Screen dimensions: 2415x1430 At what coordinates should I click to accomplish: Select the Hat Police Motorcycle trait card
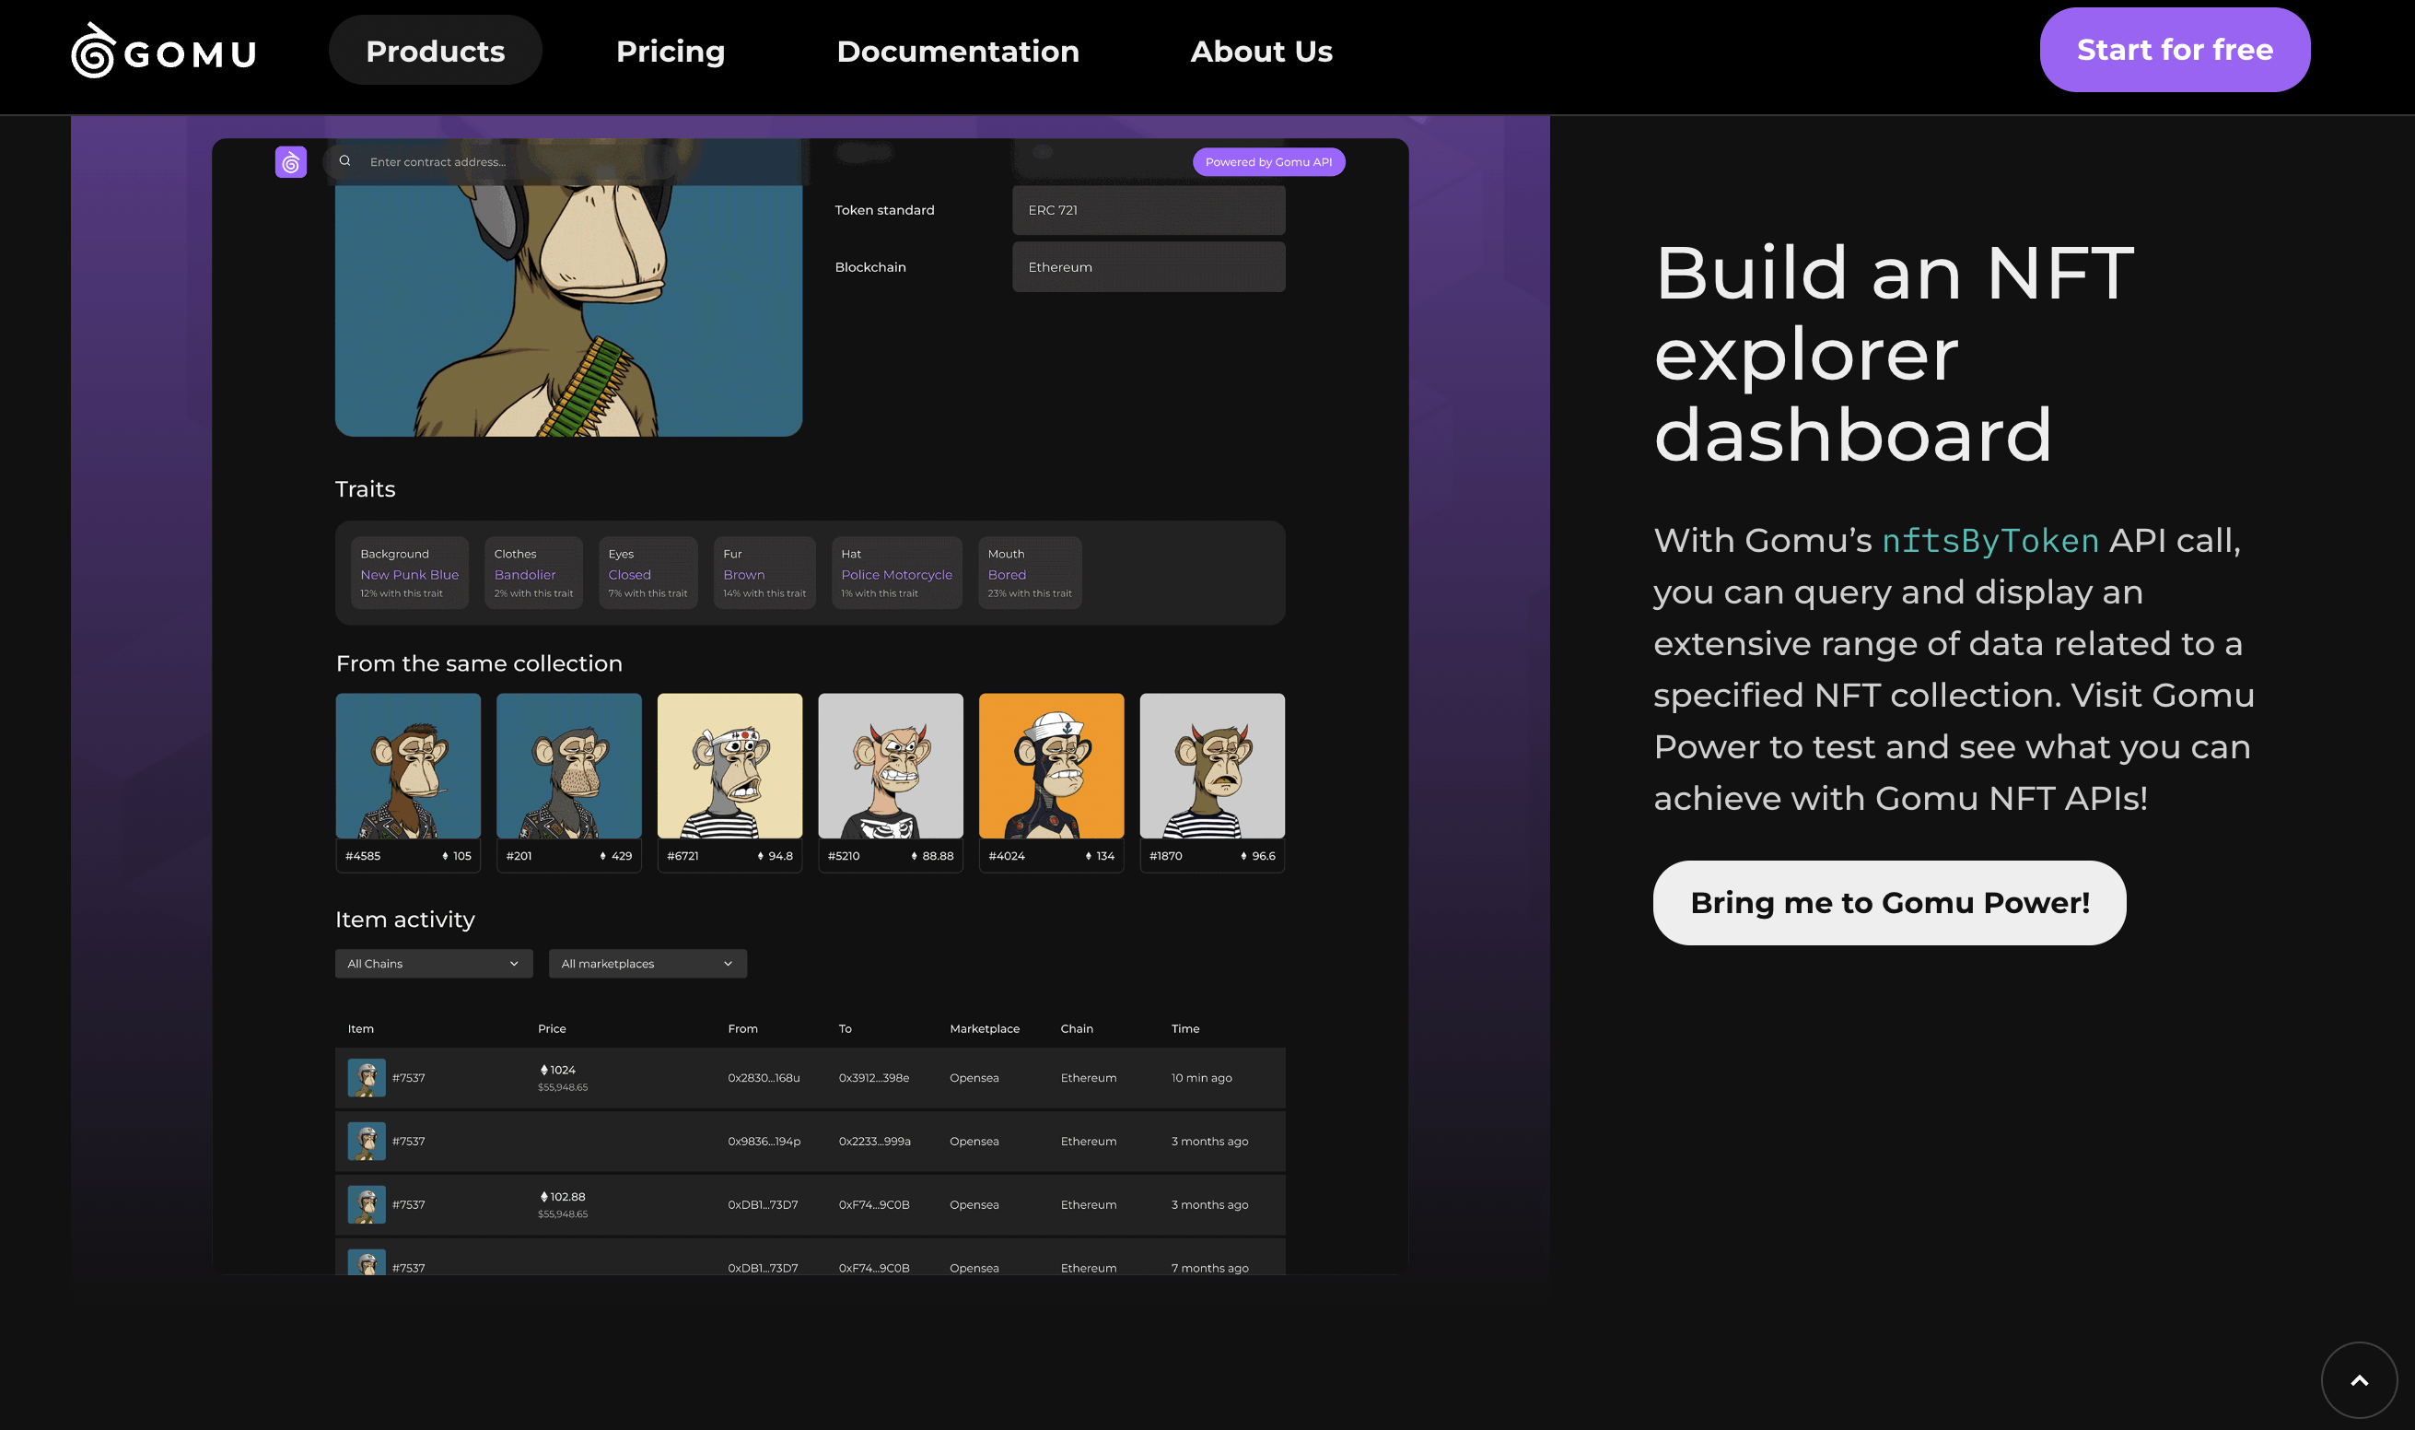[897, 572]
